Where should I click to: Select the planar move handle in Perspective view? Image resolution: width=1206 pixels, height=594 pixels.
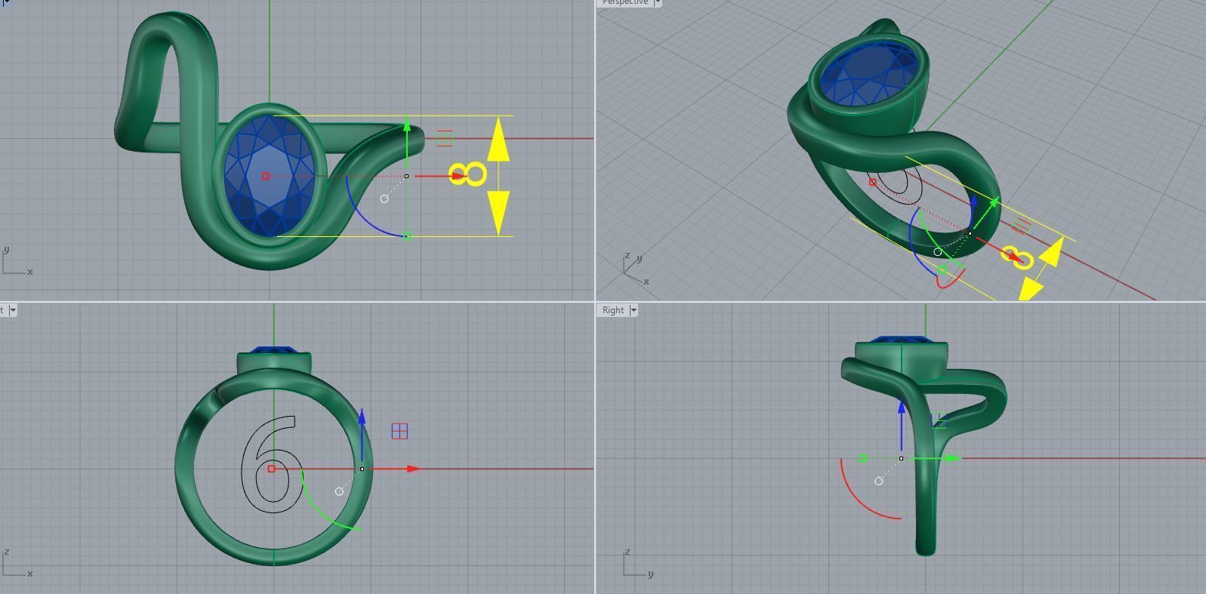pos(1021,225)
